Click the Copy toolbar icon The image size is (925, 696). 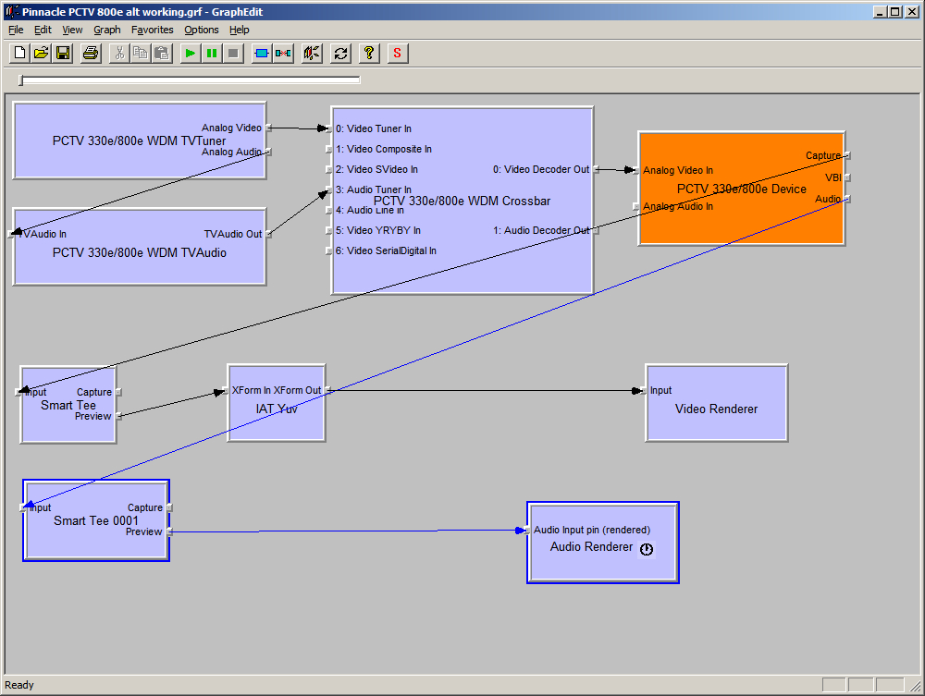pyautogui.click(x=141, y=53)
